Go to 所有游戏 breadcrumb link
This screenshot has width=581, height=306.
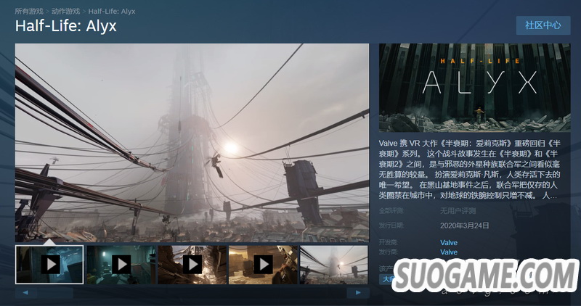click(29, 12)
